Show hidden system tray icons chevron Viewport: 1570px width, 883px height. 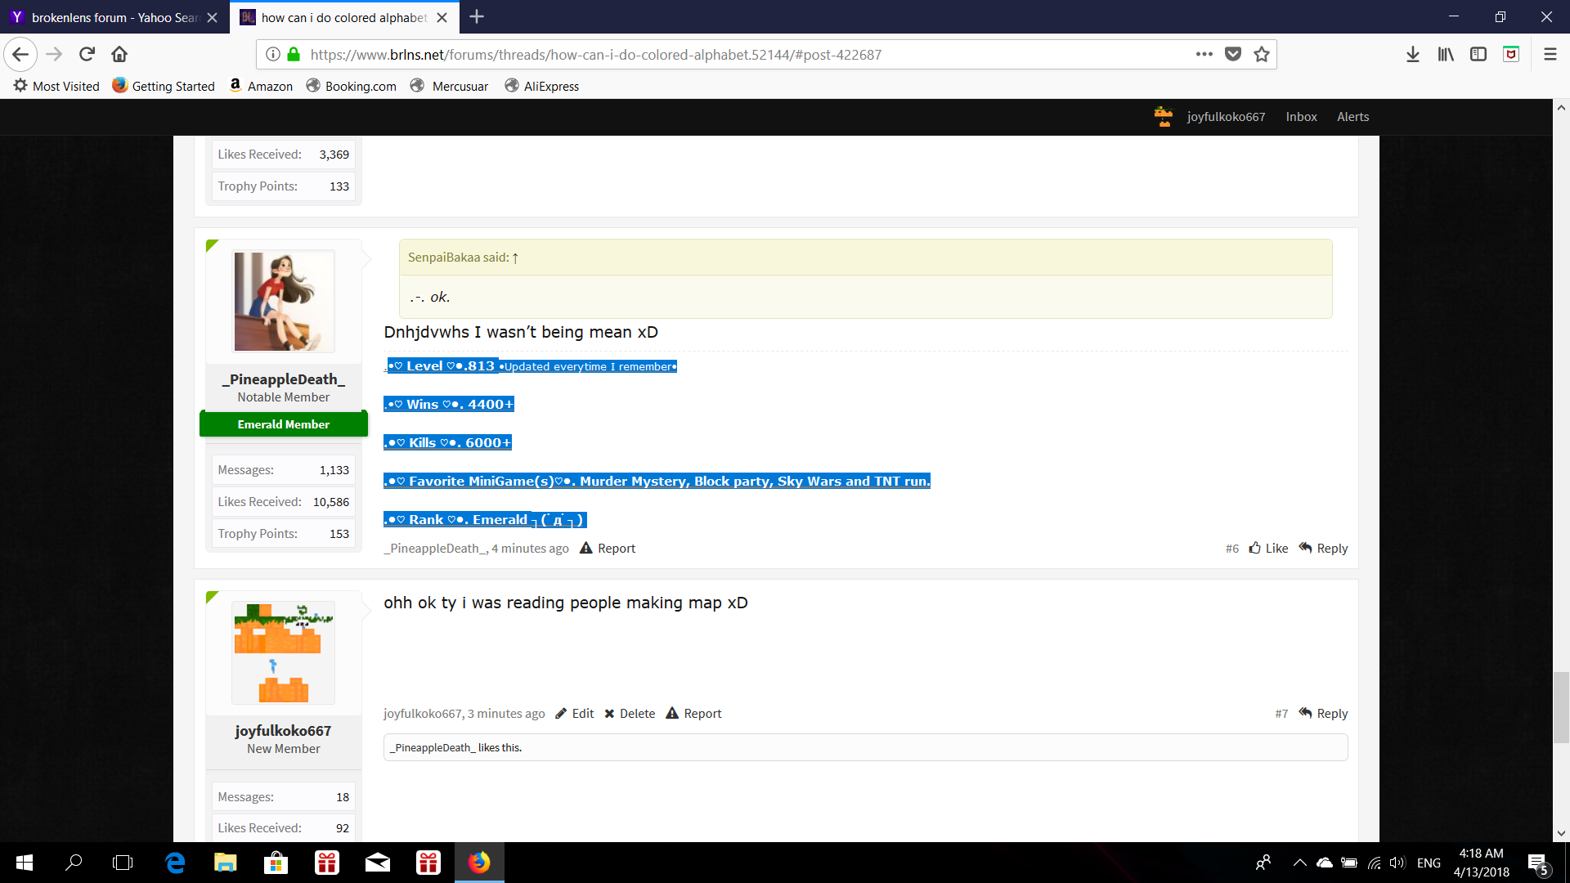(1299, 863)
